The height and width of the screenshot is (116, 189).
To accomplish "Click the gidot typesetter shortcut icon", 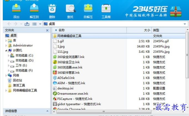I will (55, 104).
